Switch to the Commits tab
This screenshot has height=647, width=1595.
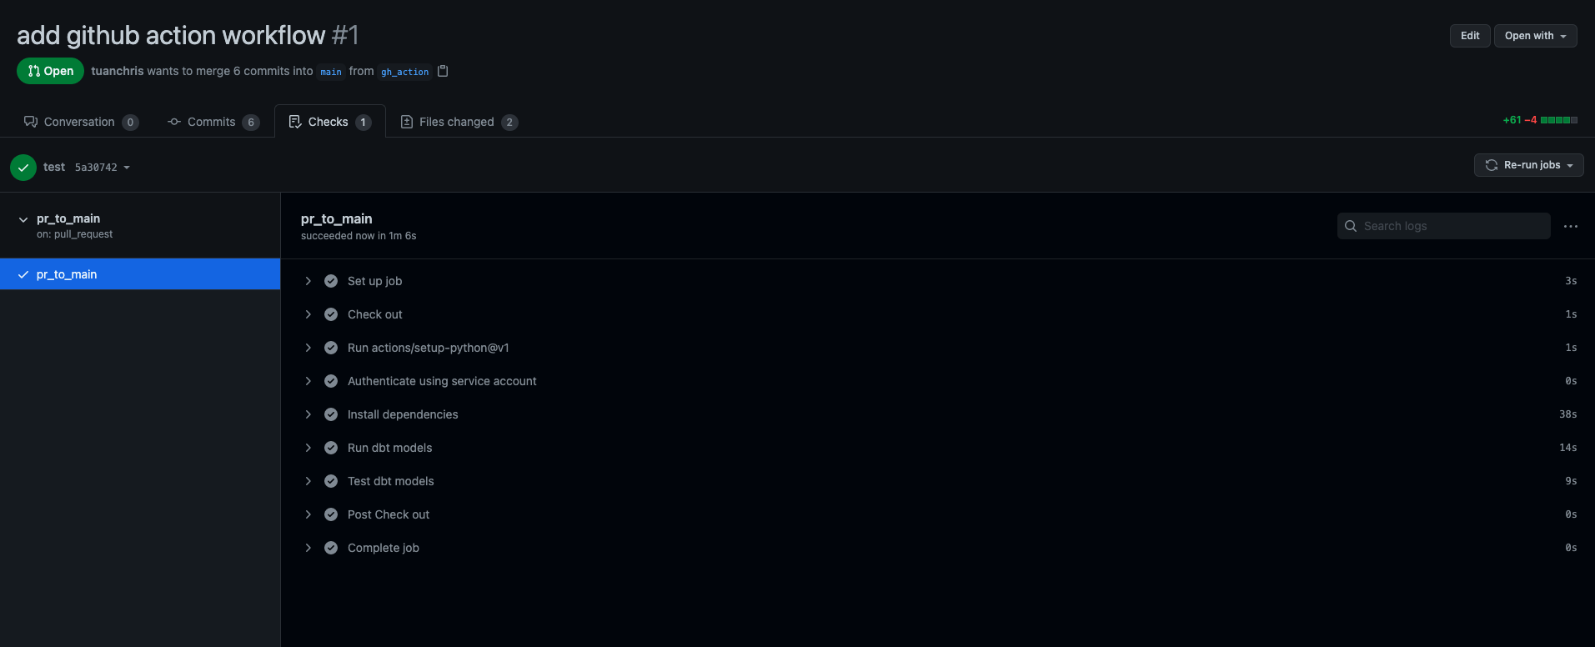(x=213, y=122)
